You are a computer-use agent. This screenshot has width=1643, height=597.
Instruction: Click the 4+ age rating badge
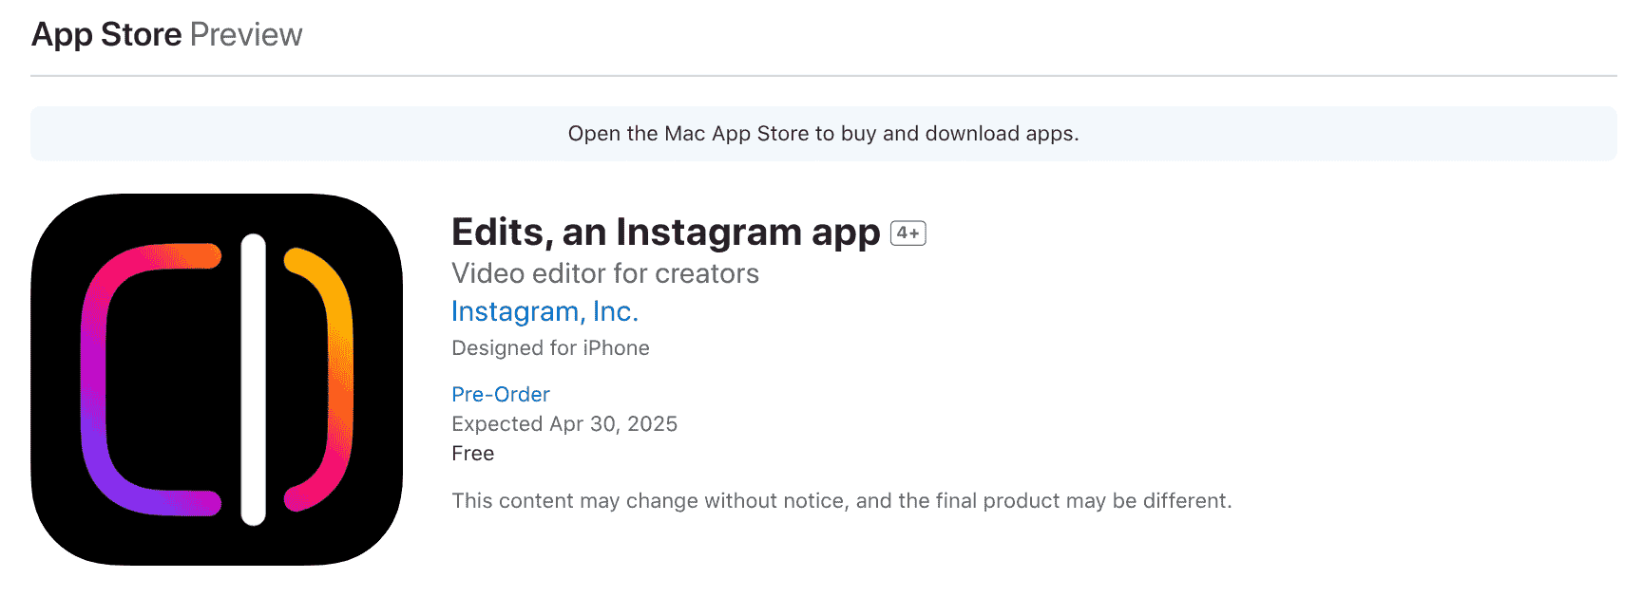tap(907, 233)
